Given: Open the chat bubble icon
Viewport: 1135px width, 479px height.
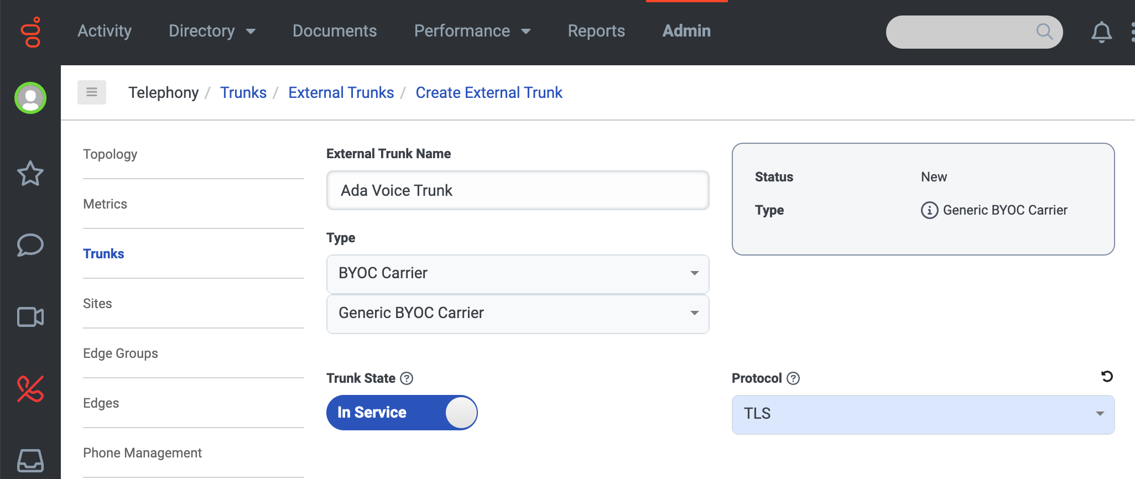Looking at the screenshot, I should tap(30, 245).
